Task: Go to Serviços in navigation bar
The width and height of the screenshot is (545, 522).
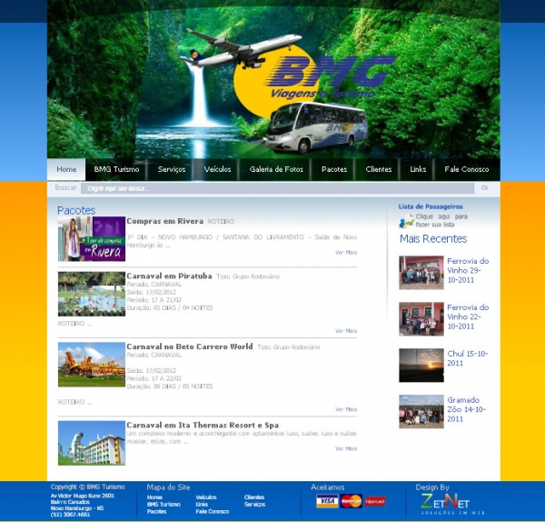Action: point(172,169)
